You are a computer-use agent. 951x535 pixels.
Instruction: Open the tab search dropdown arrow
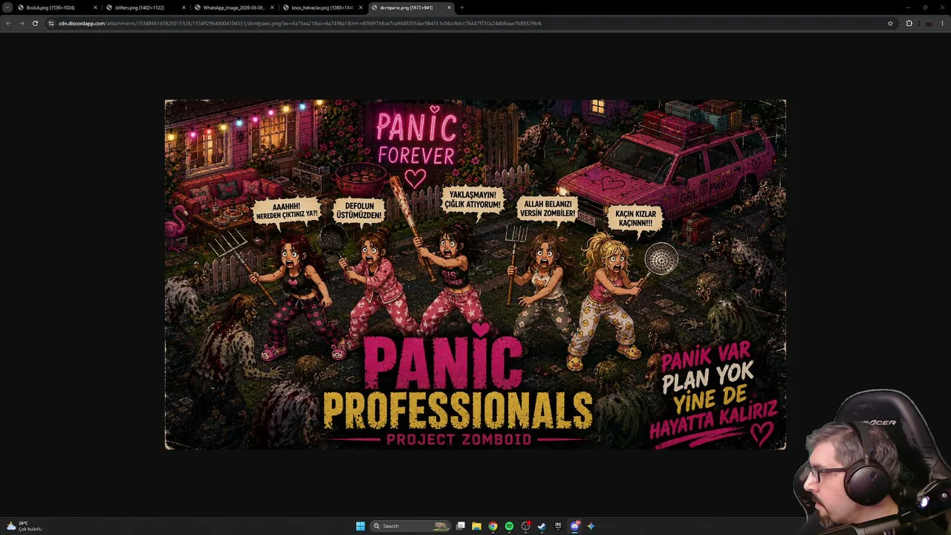[x=7, y=7]
